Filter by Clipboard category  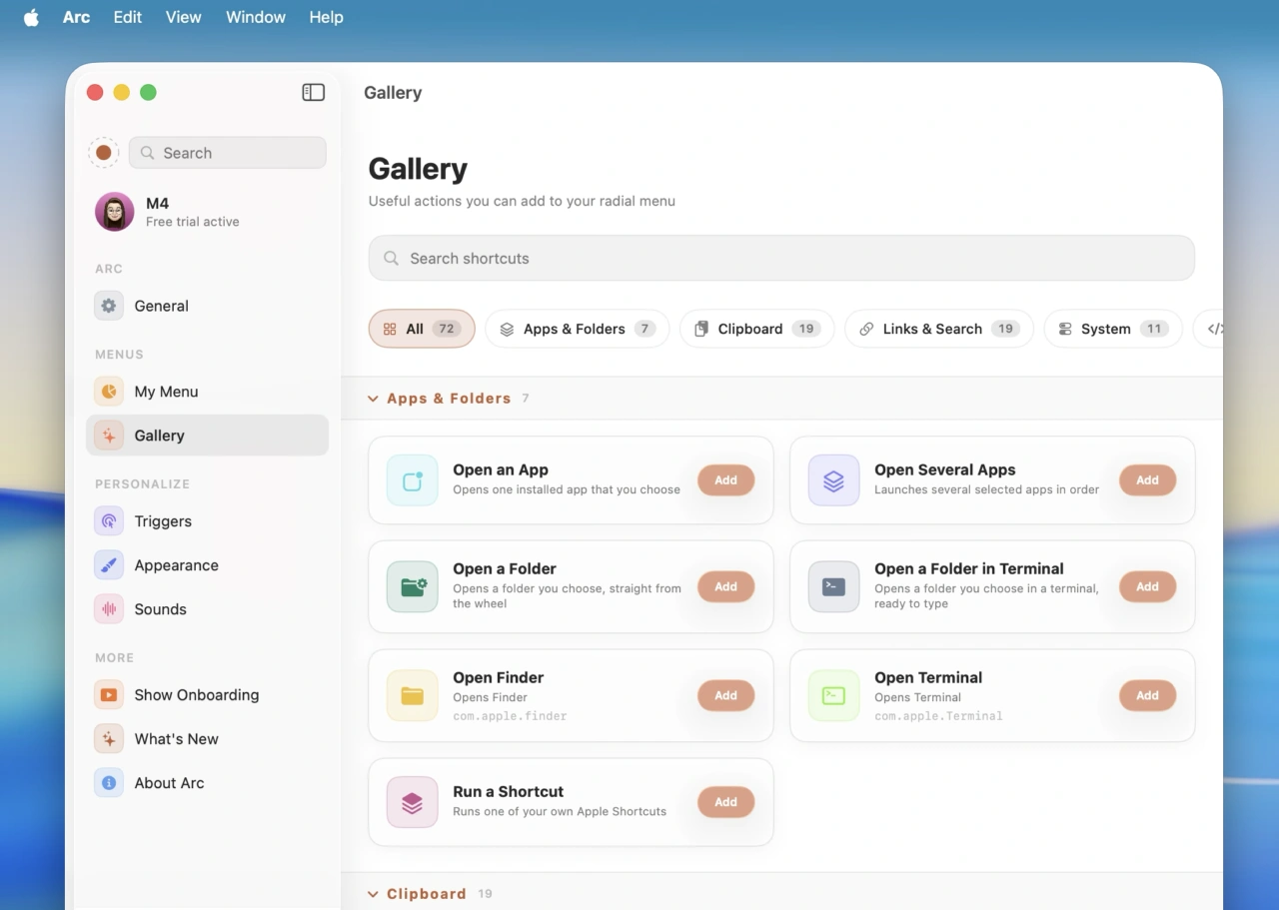[757, 329]
